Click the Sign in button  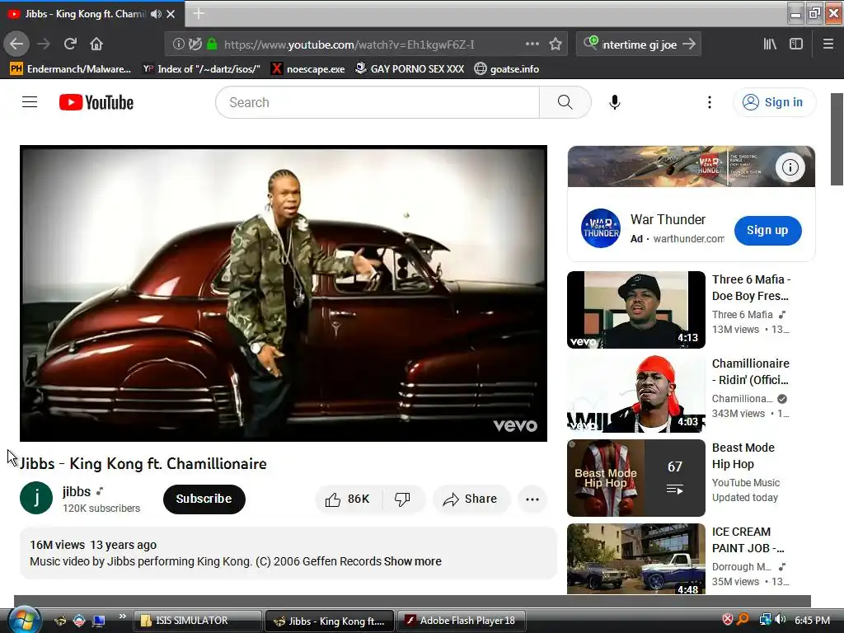coord(774,102)
